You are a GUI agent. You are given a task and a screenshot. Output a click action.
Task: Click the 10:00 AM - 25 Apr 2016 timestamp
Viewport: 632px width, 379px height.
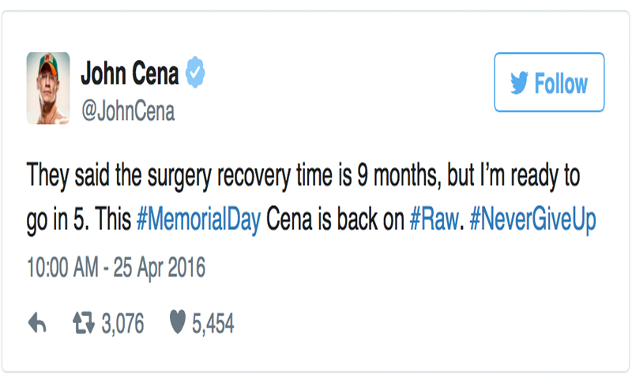[115, 268]
